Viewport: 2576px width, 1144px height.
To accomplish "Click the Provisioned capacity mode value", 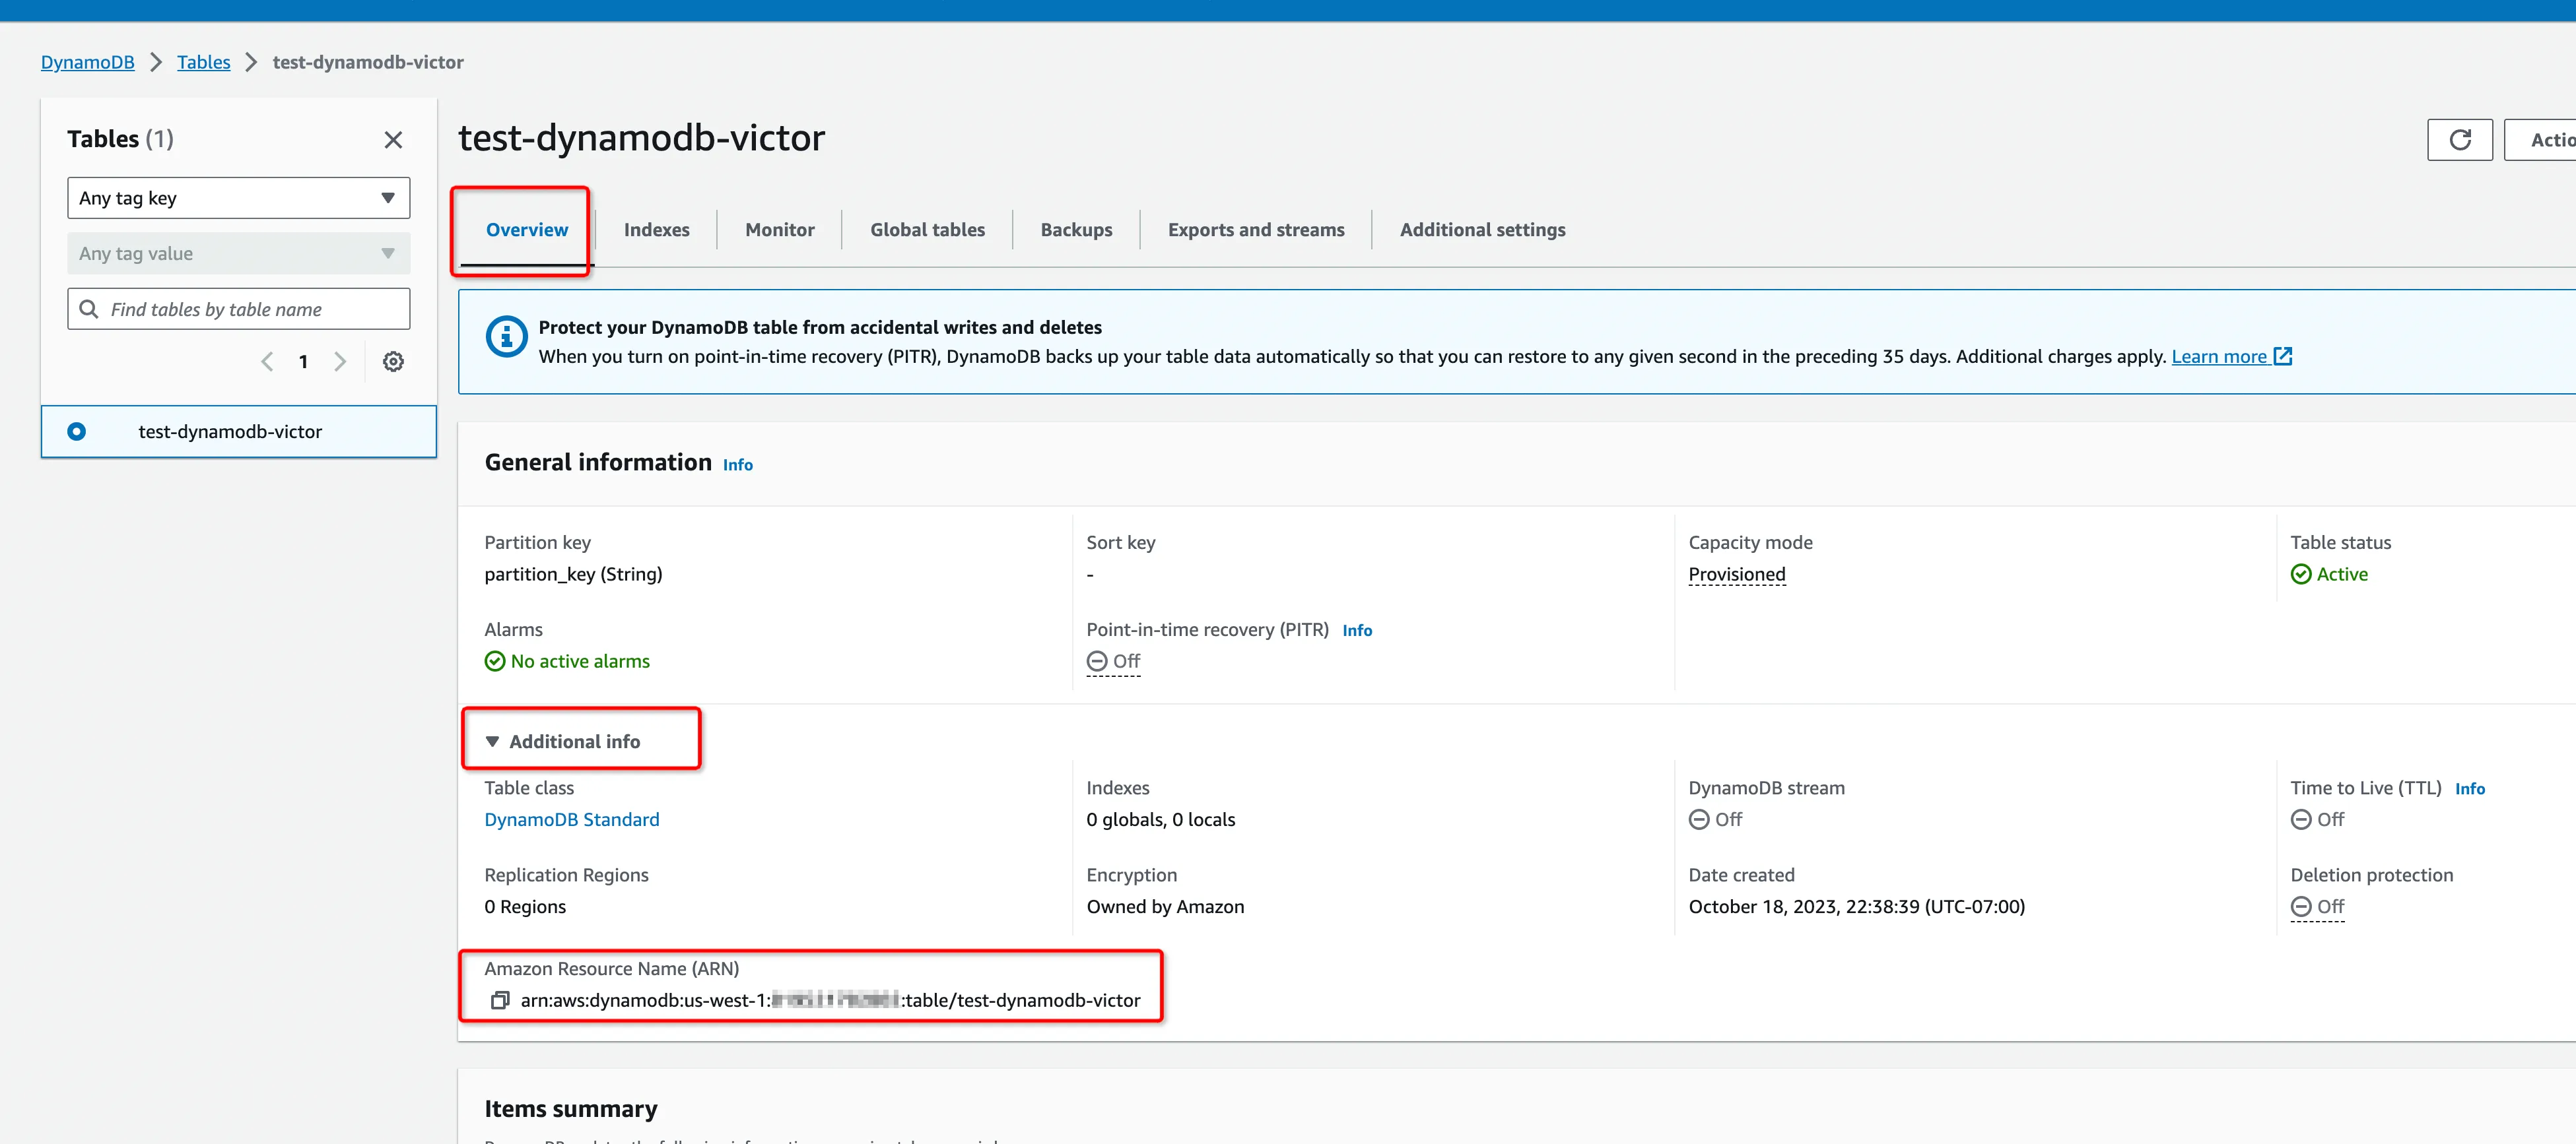I will pos(1736,575).
